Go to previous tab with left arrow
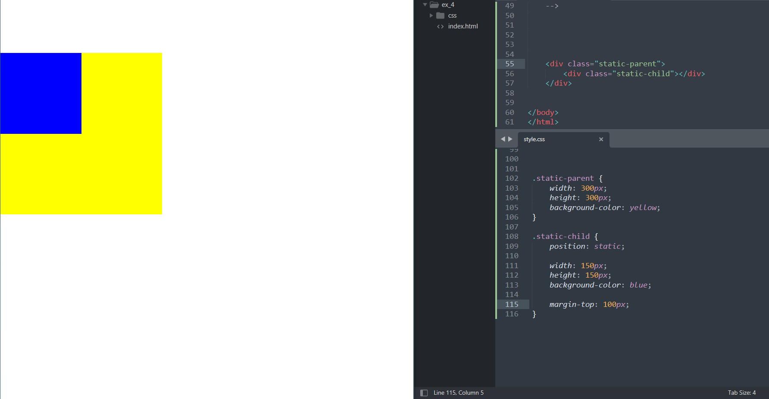769x399 pixels. [503, 139]
